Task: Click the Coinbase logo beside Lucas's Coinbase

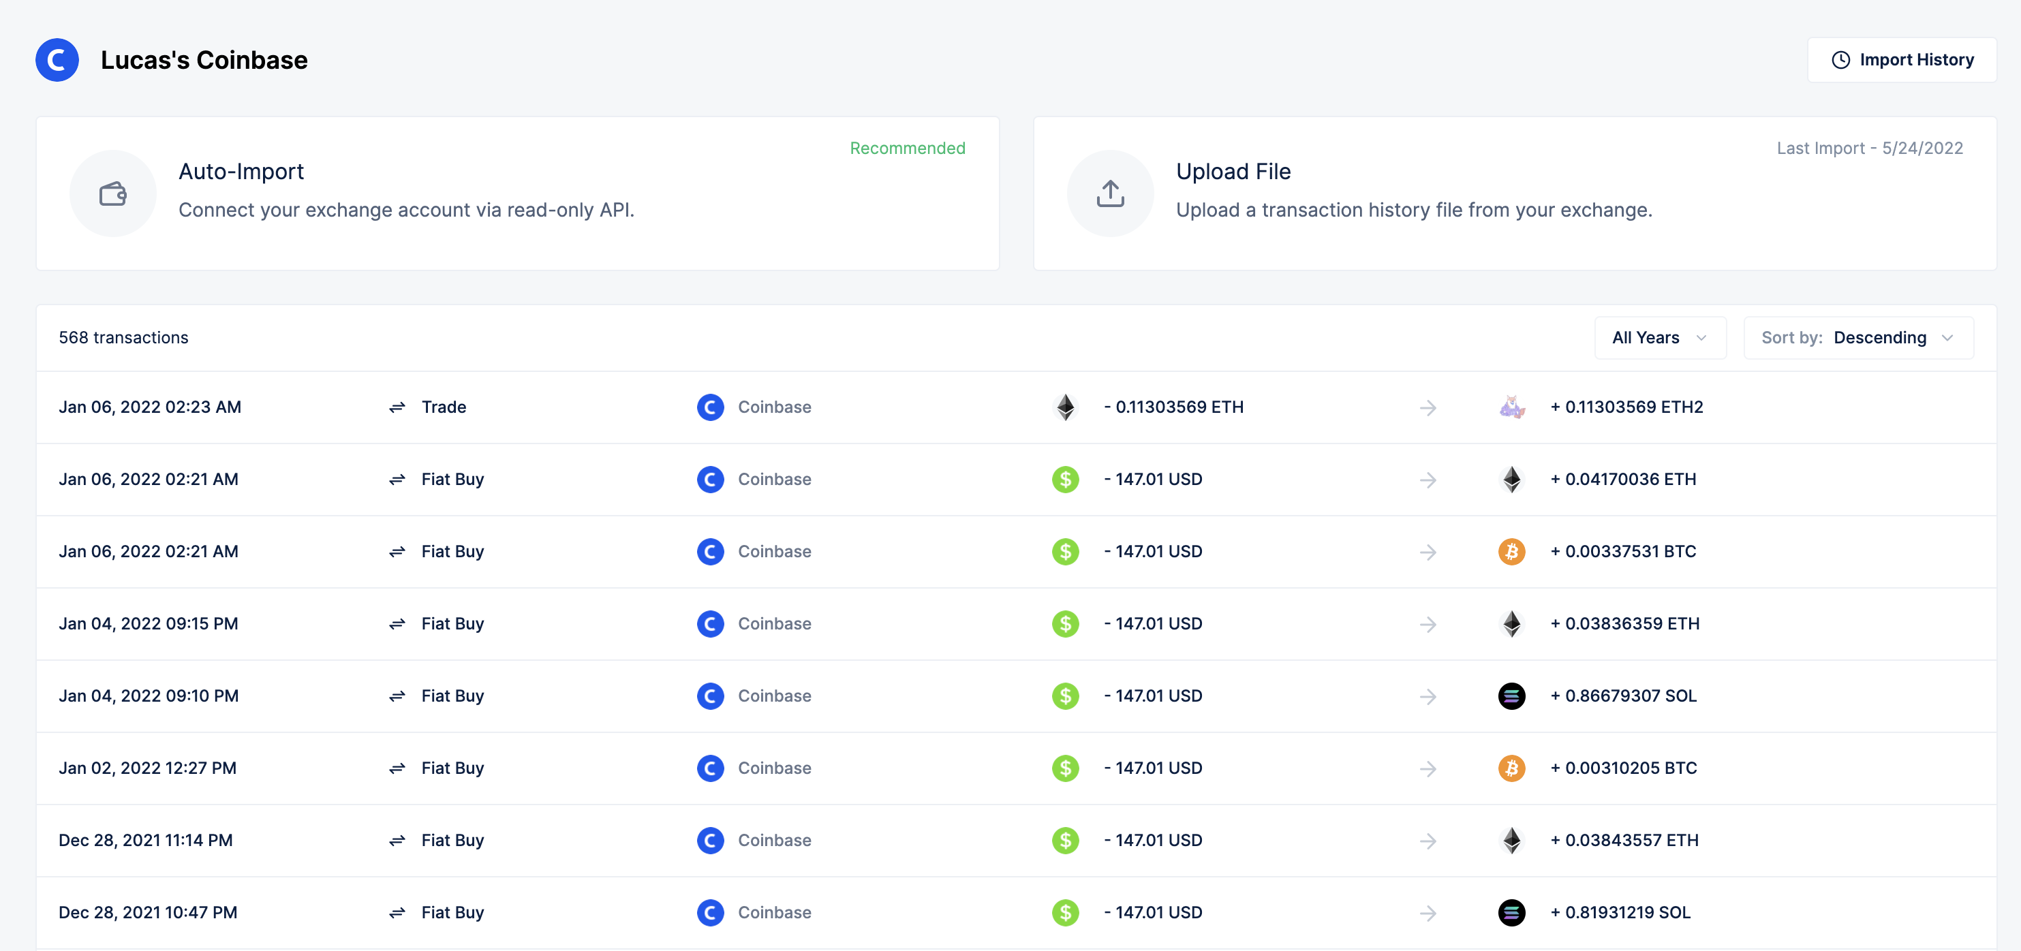Action: tap(57, 60)
